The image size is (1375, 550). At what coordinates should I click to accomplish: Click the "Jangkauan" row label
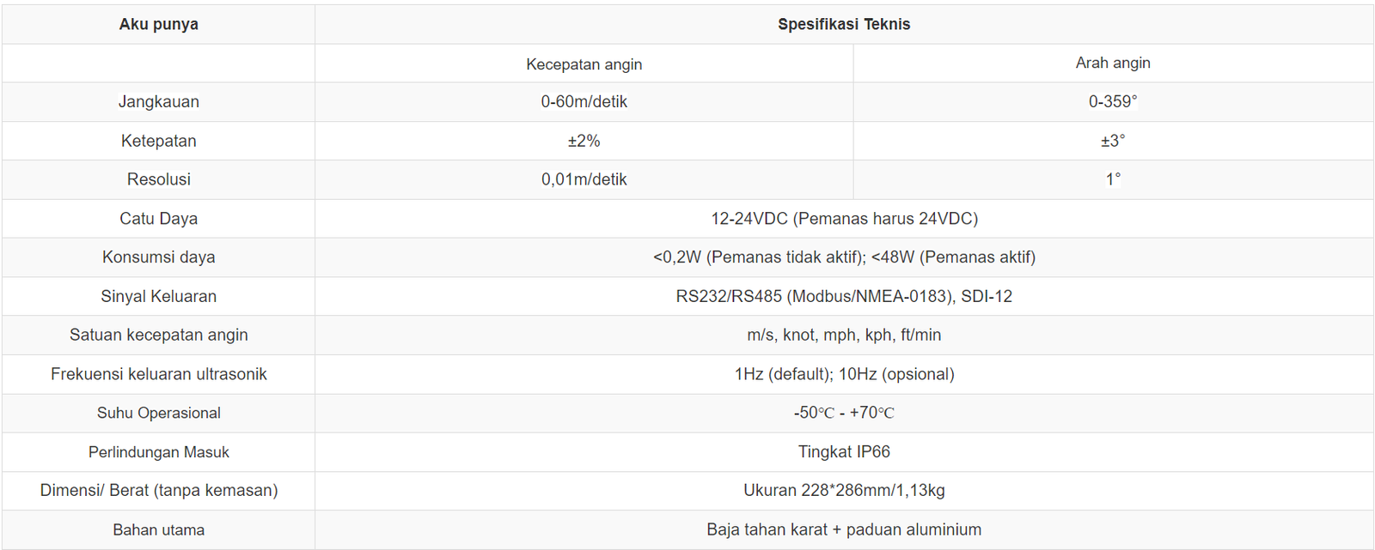[x=158, y=101]
